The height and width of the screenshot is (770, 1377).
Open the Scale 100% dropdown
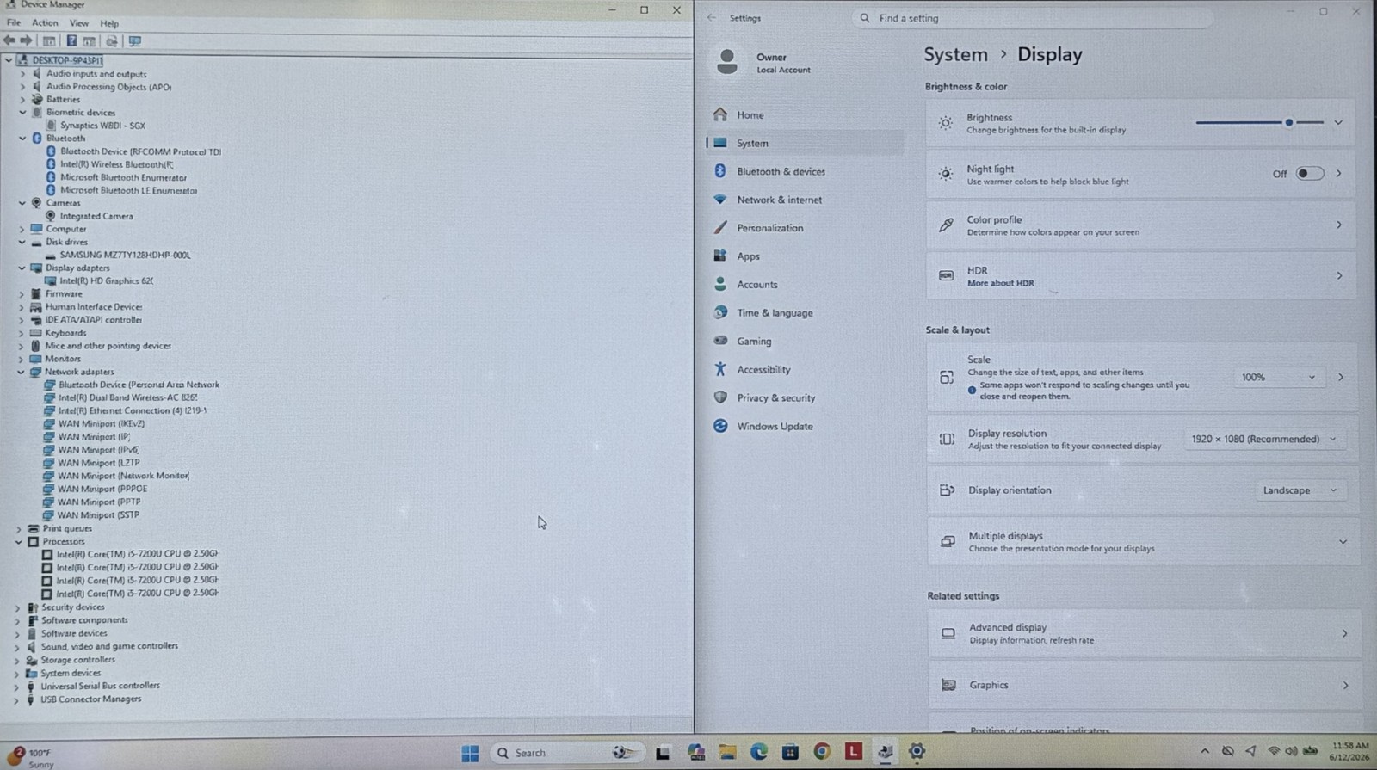[1278, 378]
